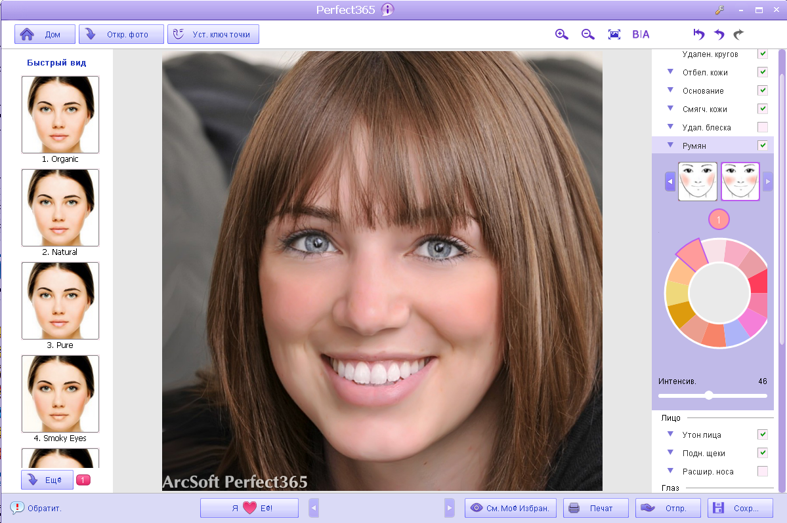Toggle the Отбел. кожи checkbox
787x523 pixels.
763,72
